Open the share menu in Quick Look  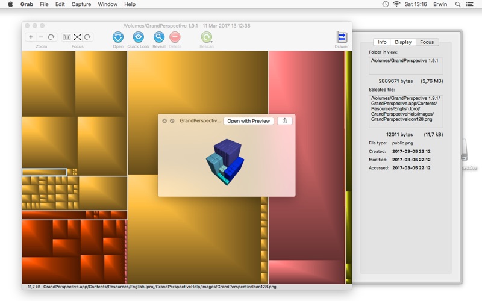point(284,121)
